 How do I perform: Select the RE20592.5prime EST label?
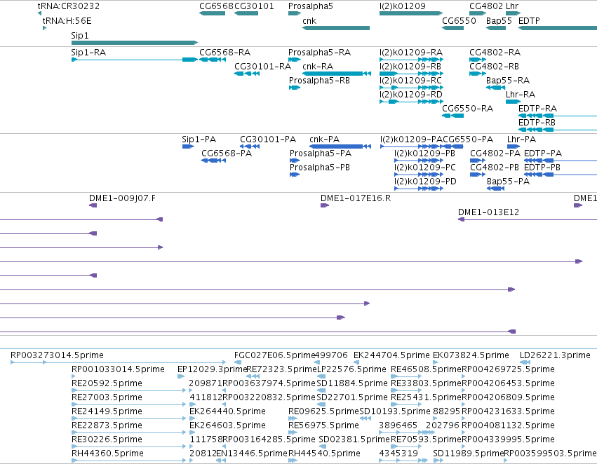click(107, 384)
